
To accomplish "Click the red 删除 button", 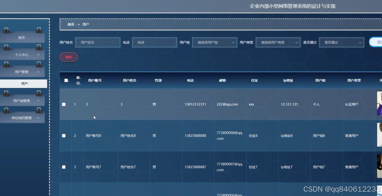I will 68,57.
